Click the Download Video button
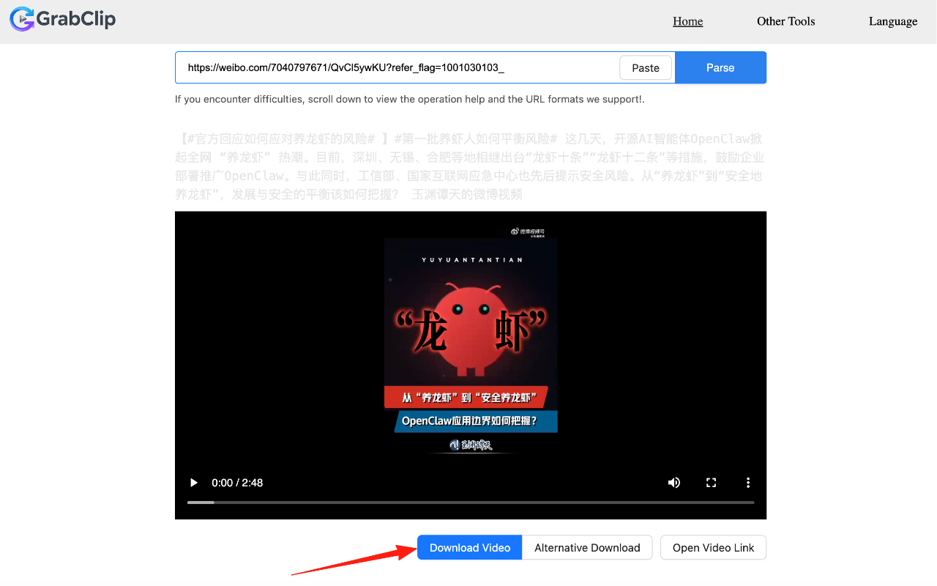The width and height of the screenshot is (937, 586). point(469,548)
